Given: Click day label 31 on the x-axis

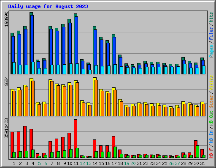Looking at the screenshot, I should pos(202,163).
